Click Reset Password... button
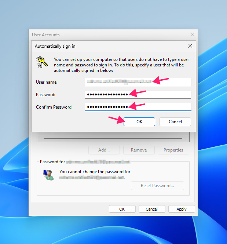 [157, 186]
